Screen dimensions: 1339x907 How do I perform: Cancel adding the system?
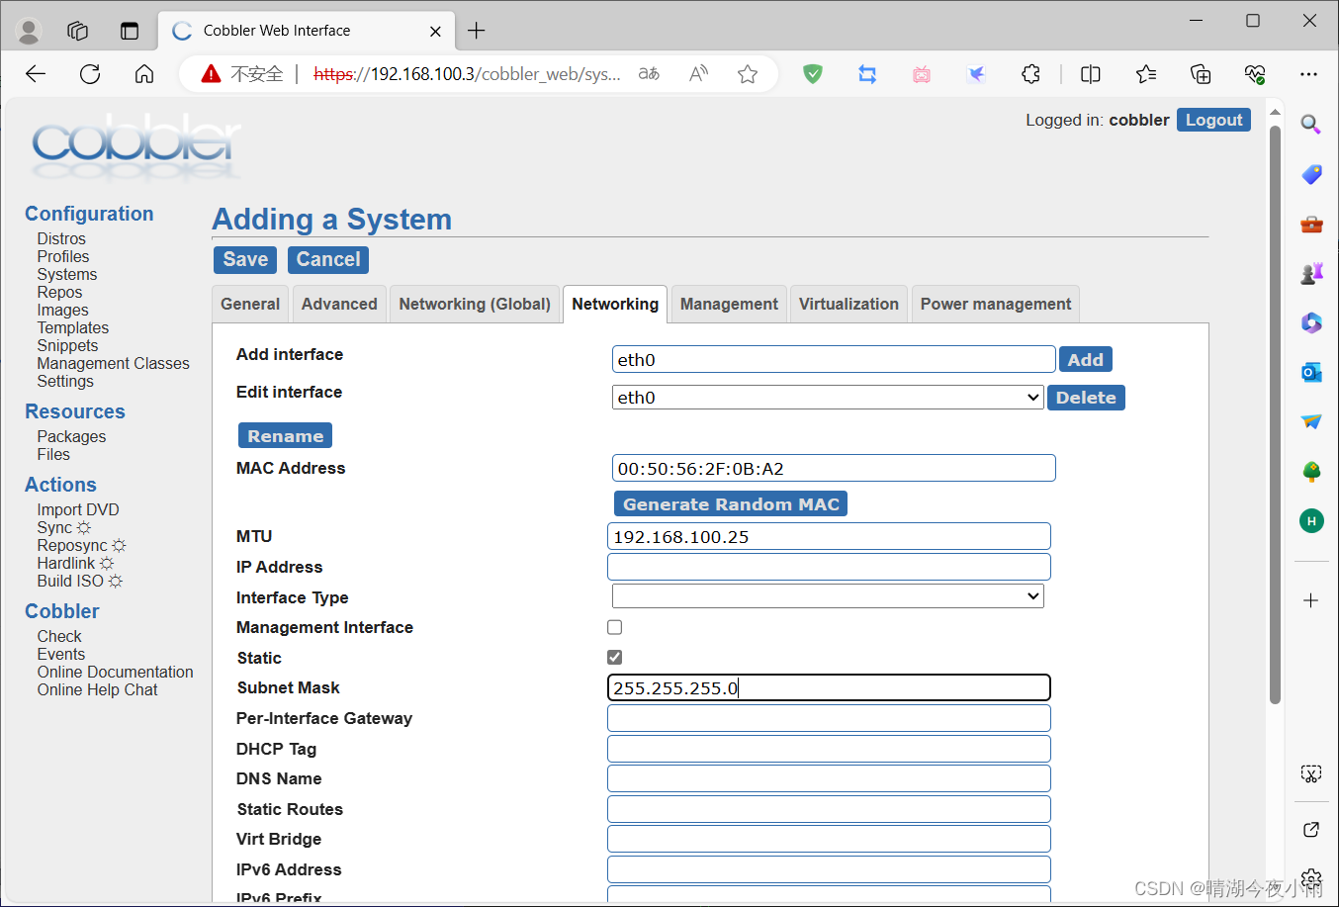point(328,259)
